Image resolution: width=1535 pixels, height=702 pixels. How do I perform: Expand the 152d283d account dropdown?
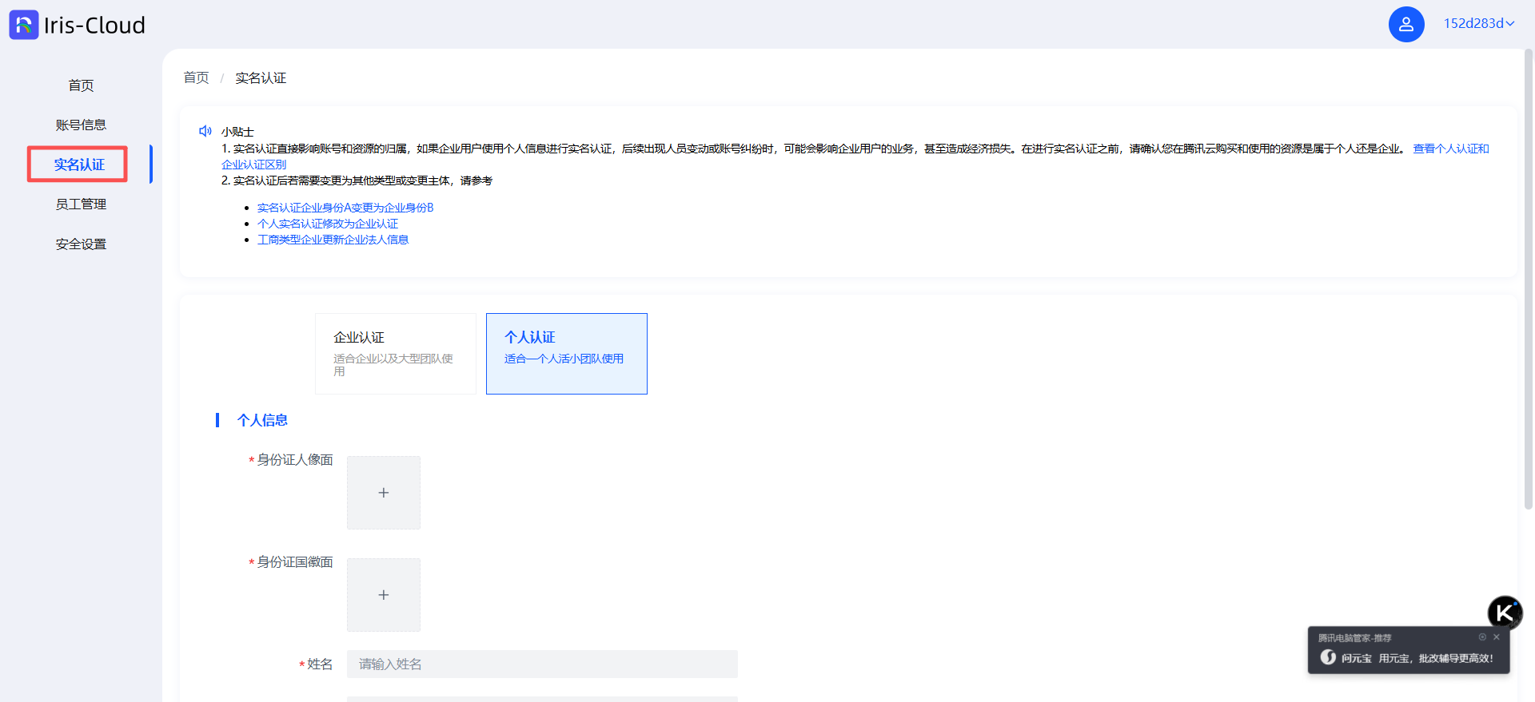coord(1478,23)
